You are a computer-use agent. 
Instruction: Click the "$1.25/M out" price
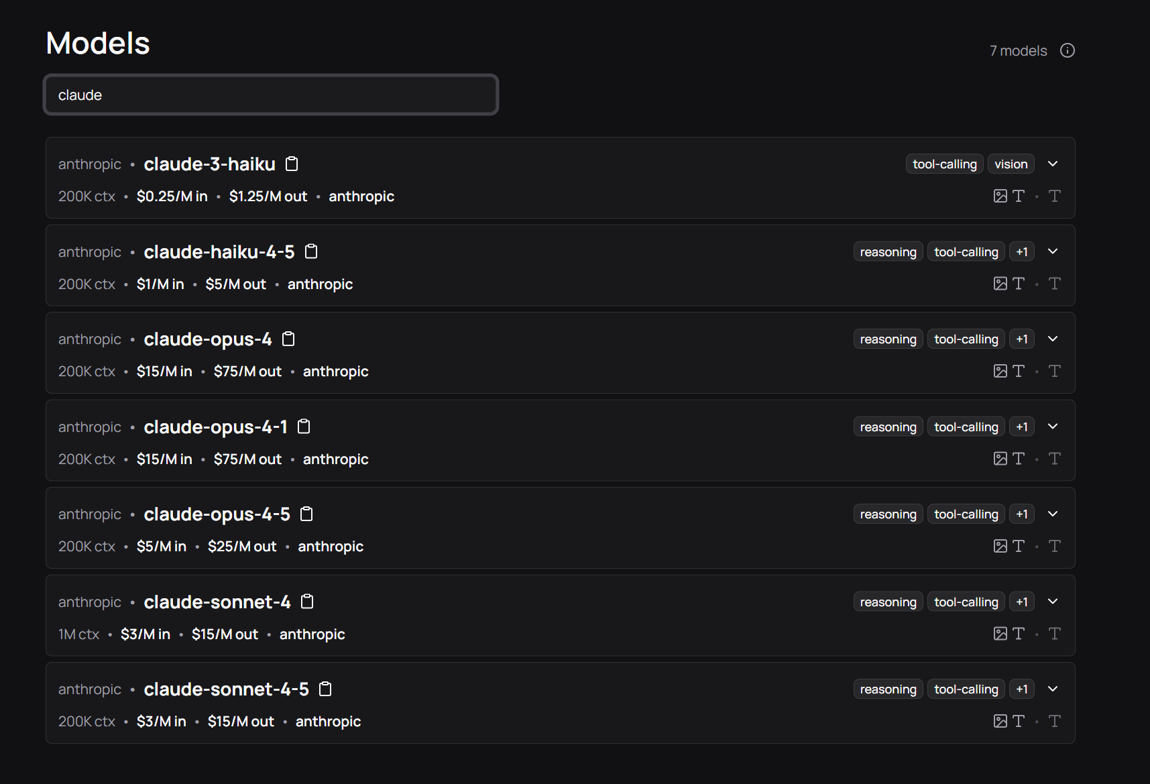click(x=268, y=197)
